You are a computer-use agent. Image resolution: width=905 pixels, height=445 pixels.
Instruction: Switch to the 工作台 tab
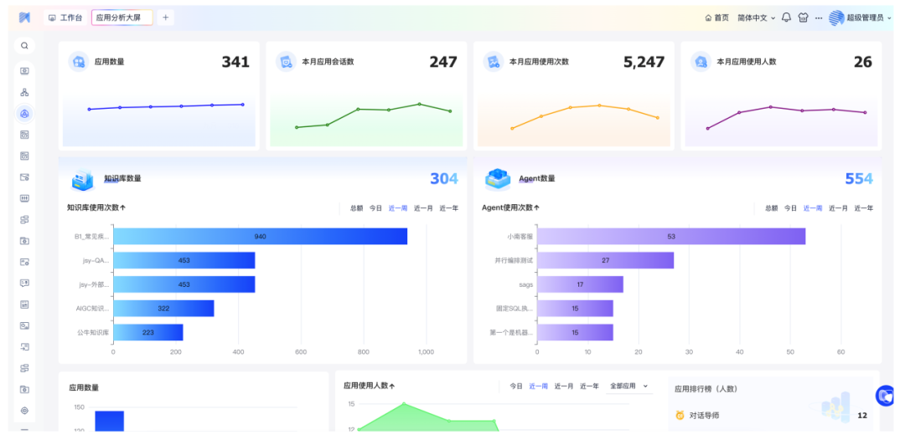coord(65,18)
